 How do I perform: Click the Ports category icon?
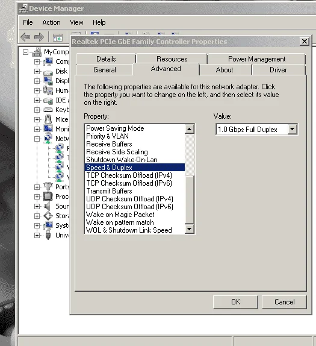coord(48,187)
